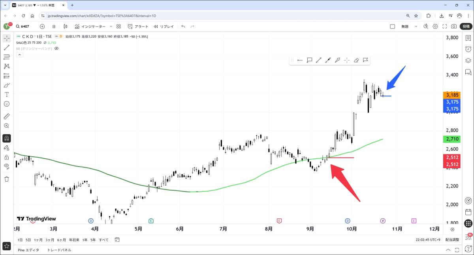Open the alerts clock icon on right sidebar
This screenshot has width=474, height=255.
click(x=468, y=49)
